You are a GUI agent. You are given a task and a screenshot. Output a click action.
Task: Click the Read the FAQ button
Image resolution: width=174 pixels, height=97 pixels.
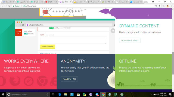(69, 79)
